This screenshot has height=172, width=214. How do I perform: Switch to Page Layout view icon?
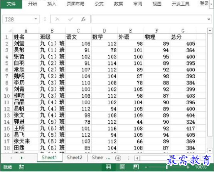point(122,167)
